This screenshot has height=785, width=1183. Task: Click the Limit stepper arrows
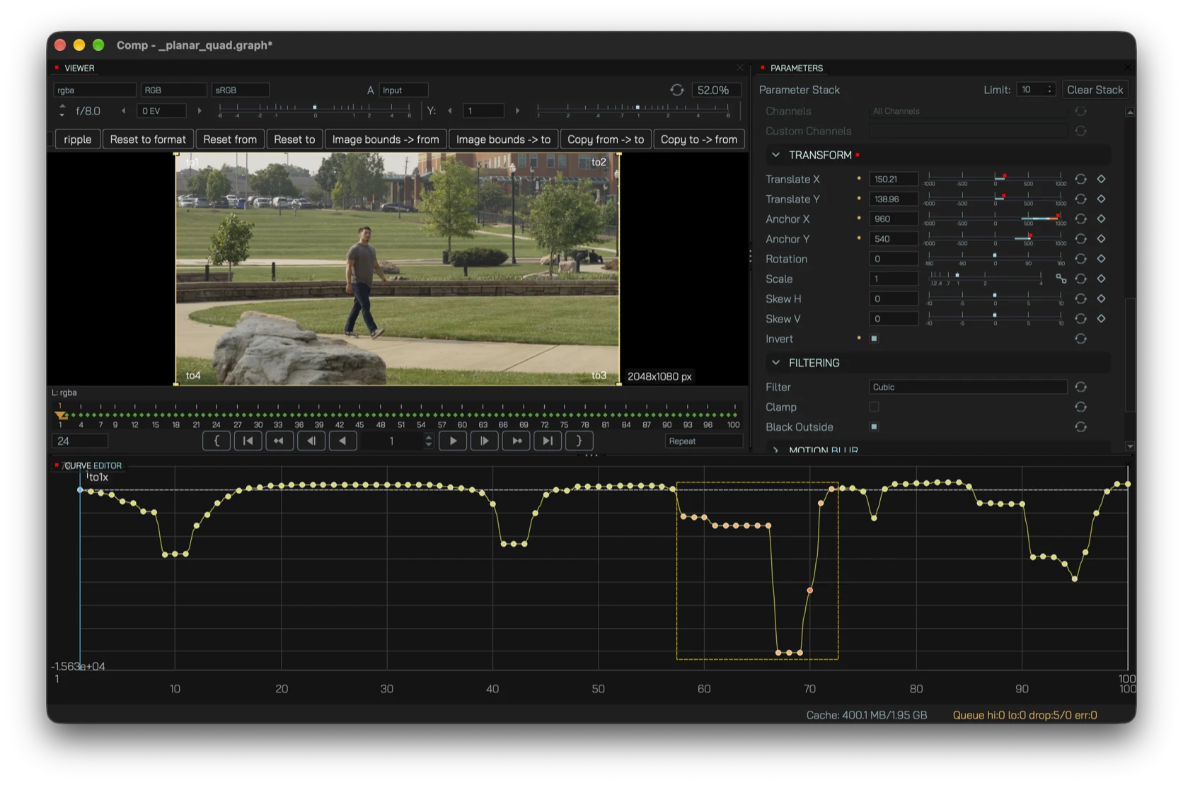(1049, 90)
